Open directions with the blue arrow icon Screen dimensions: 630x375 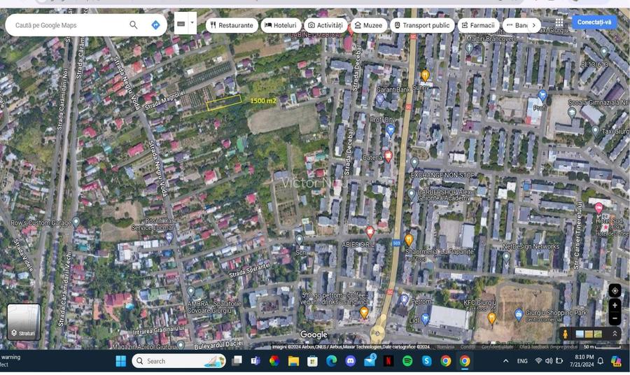155,25
